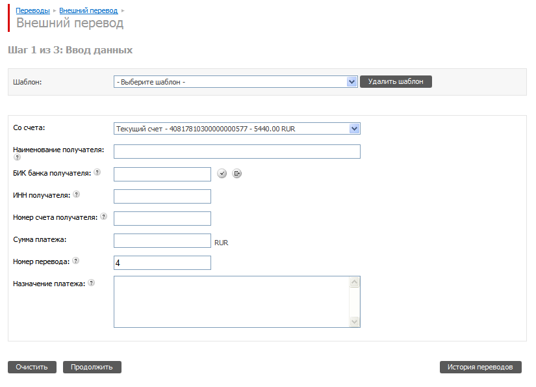Expand the Шаблон template dropdown

point(352,82)
